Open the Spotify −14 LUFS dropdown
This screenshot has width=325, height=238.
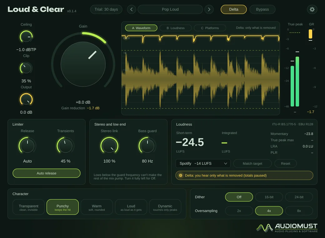(203, 163)
